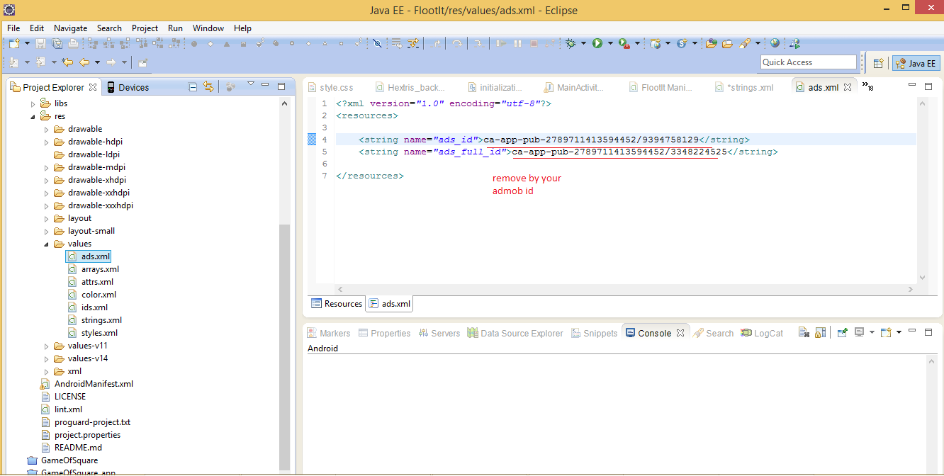
Task: Click the Search flashlight toolbar icon
Action: (x=745, y=43)
